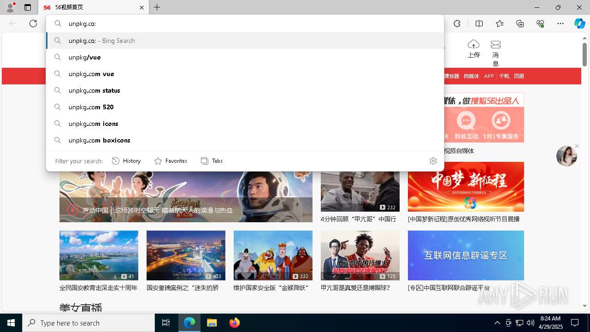This screenshot has width=590, height=332.
Task: Open Favorites star toolbar icon
Action: (x=500, y=24)
